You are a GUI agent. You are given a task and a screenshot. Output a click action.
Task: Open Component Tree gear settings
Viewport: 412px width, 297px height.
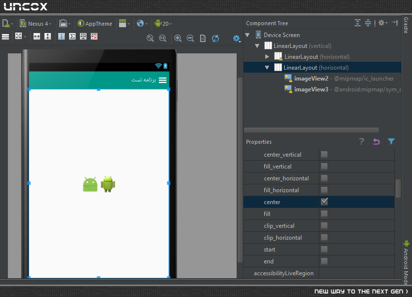pyautogui.click(x=382, y=23)
